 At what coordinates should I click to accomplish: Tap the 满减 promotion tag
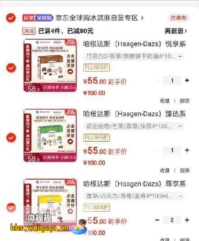click(x=29, y=31)
